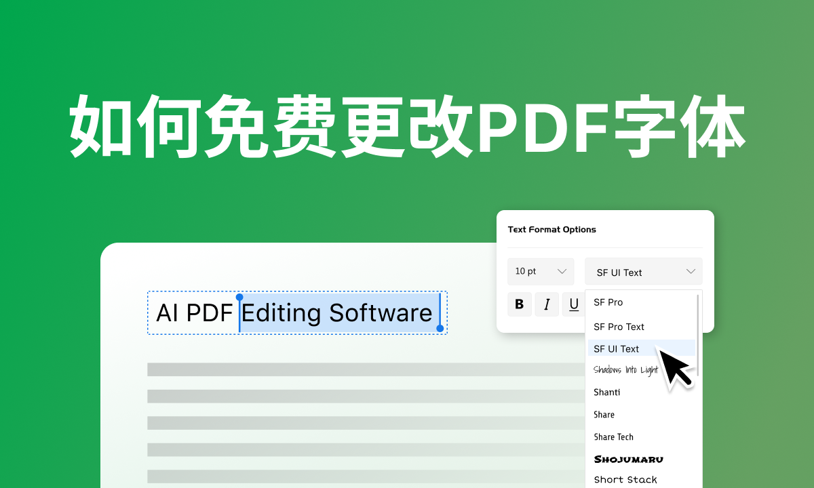This screenshot has height=488, width=814.
Task: Click the chevron next to 10 pt
Action: tap(562, 271)
